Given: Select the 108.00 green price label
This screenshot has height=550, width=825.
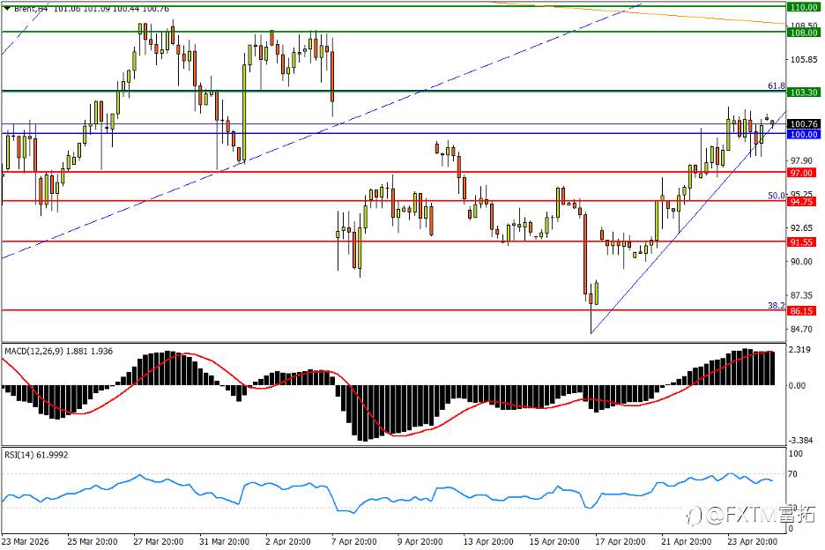Looking at the screenshot, I should [803, 33].
